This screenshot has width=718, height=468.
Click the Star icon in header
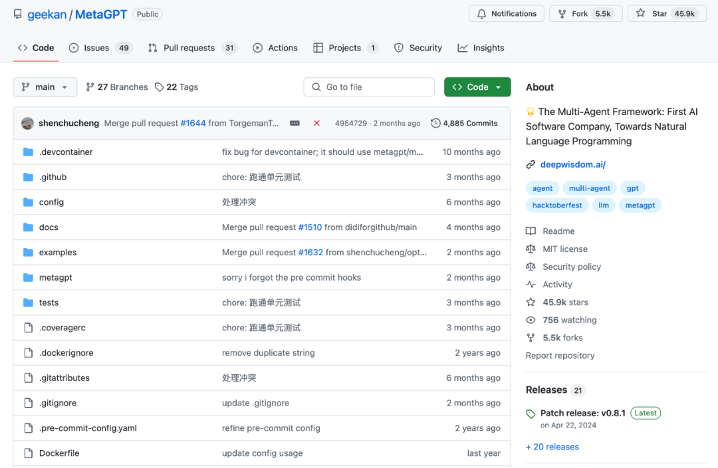click(641, 13)
